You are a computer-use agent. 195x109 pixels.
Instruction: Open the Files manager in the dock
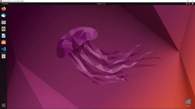[x=3, y=22]
